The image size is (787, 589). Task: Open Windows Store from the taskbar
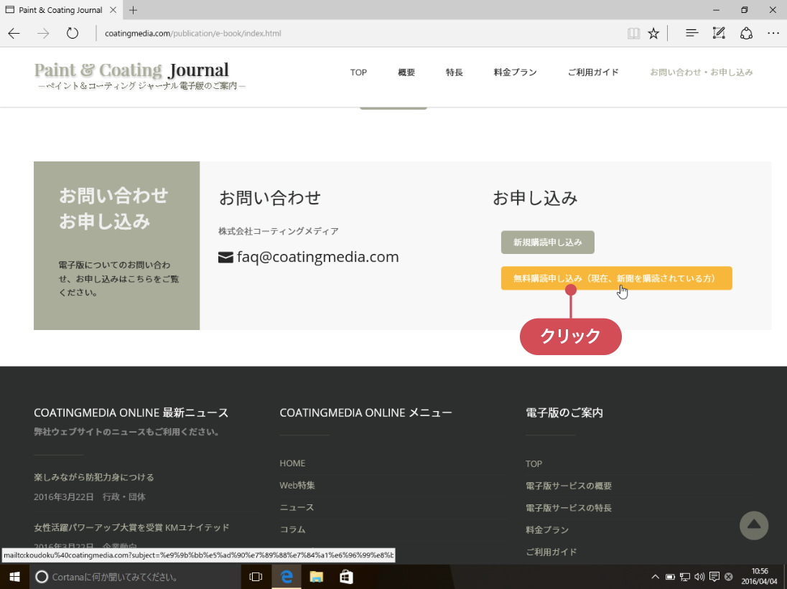(345, 576)
